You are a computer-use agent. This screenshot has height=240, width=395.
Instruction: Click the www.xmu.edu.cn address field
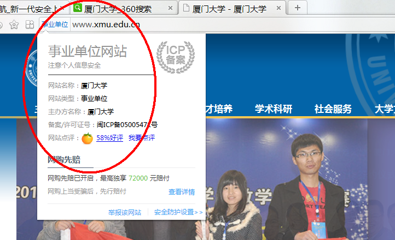[x=106, y=25]
